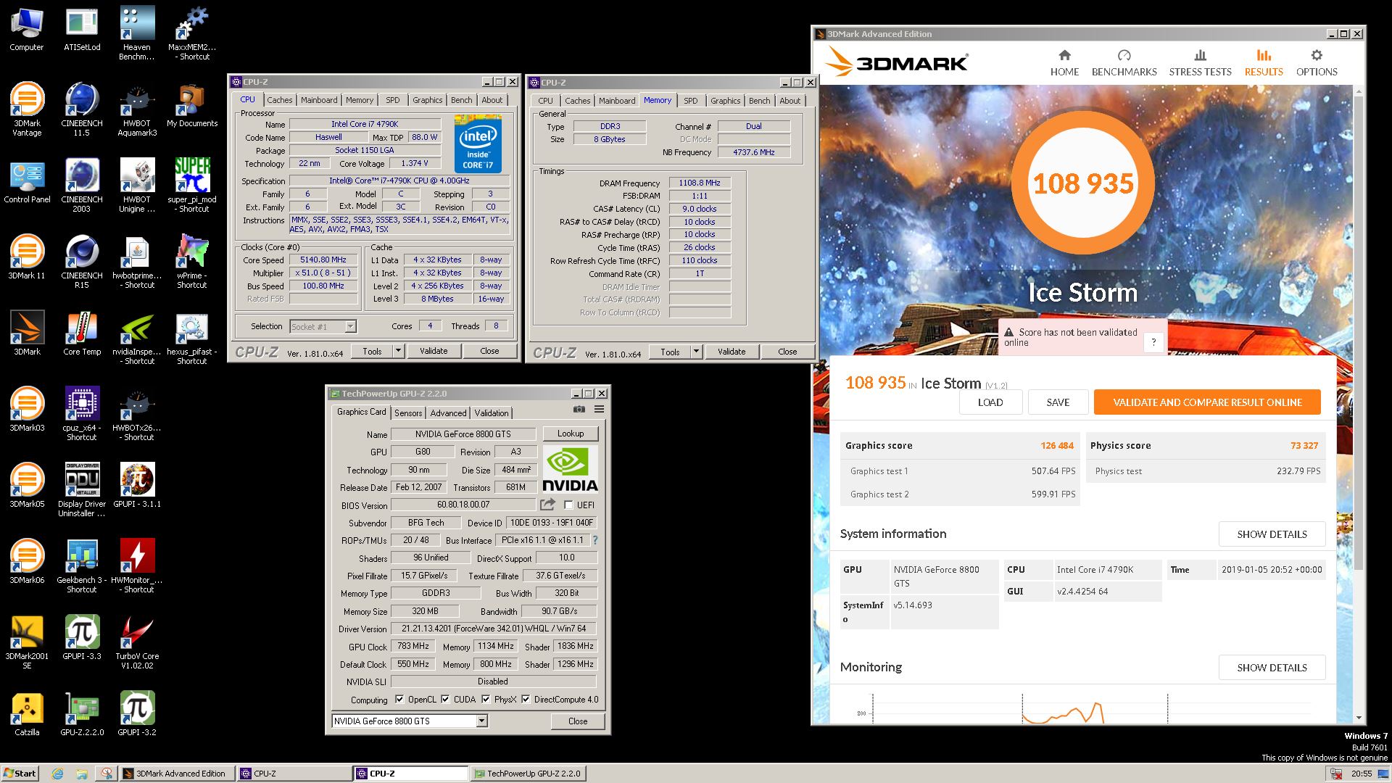Click Validate in CPU-Z Memory window
The image size is (1392, 783).
point(732,352)
